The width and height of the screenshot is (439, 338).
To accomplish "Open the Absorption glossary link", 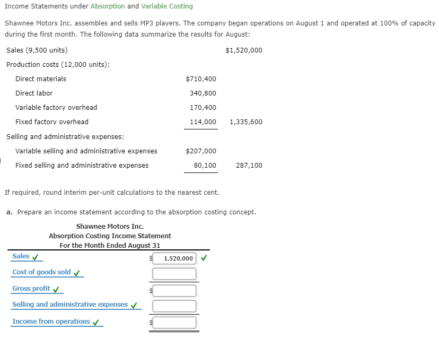I will [x=108, y=6].
